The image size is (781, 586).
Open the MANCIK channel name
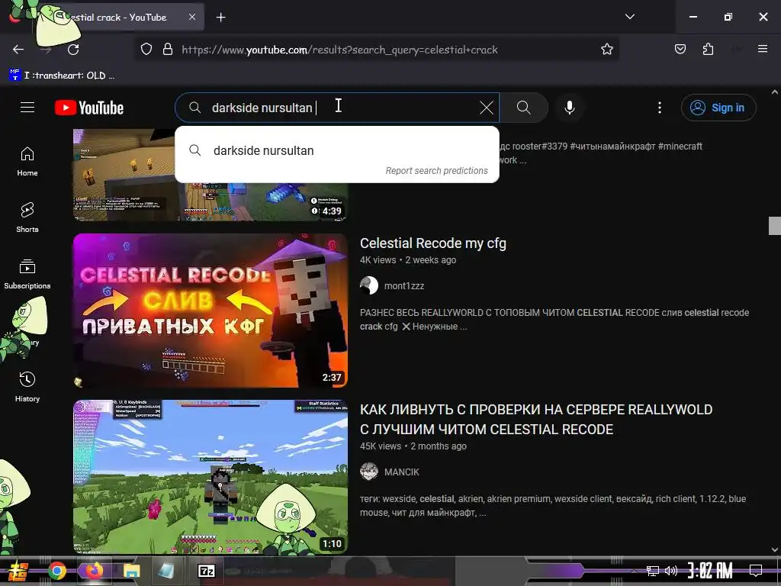(x=401, y=472)
